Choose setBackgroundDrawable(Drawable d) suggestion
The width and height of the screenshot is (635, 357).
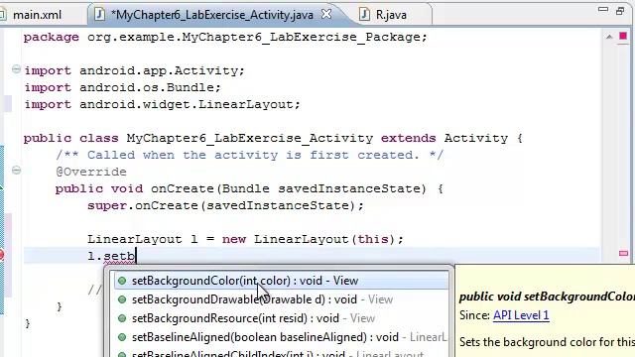(281, 299)
